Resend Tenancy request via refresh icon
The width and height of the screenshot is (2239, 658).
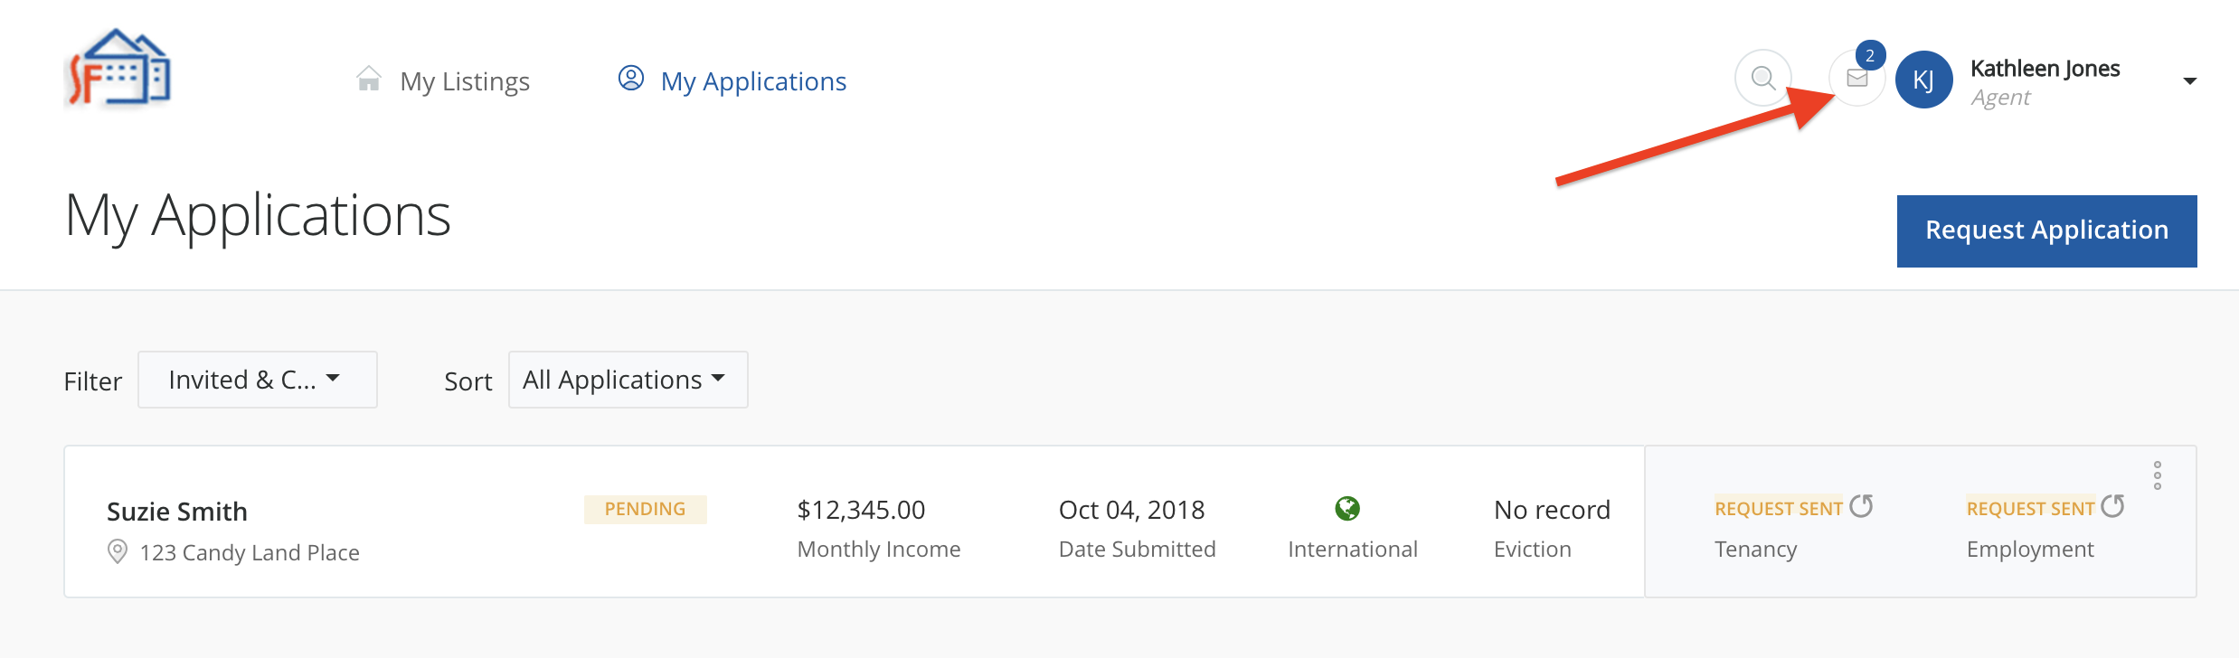click(x=1861, y=506)
